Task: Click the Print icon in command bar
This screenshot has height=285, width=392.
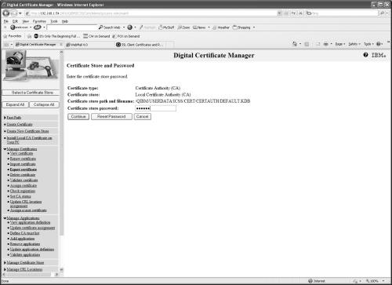Action: [325, 44]
